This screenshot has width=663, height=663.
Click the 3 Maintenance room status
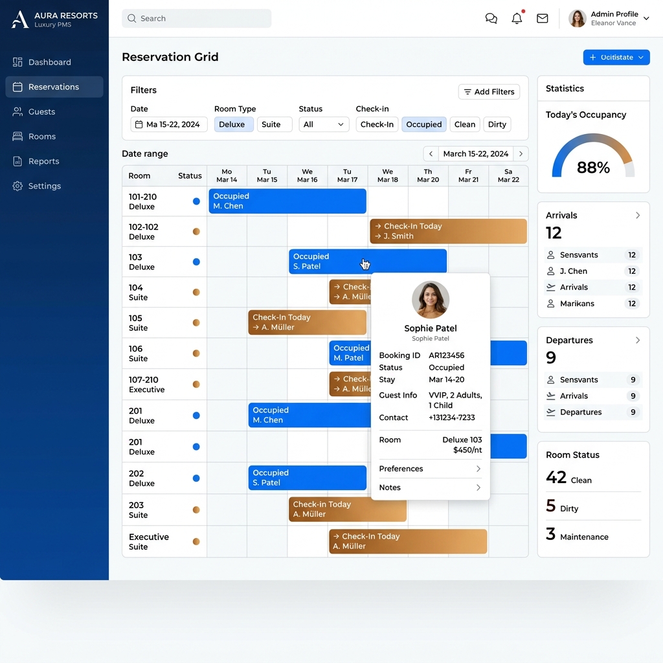(577, 534)
